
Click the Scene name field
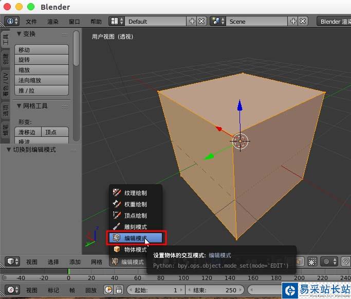coord(256,21)
